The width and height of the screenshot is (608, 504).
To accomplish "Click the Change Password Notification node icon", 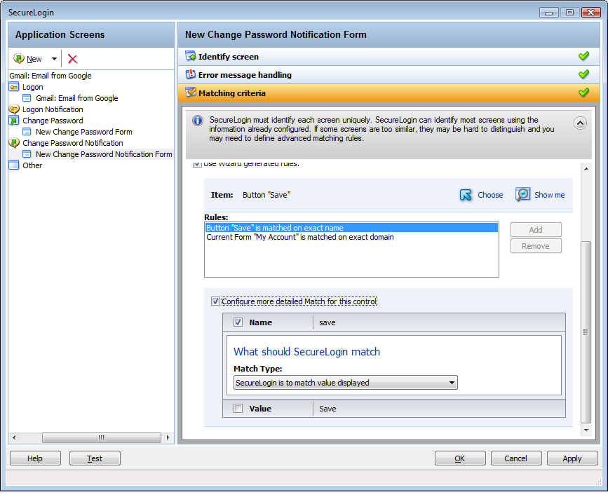I will 14,143.
